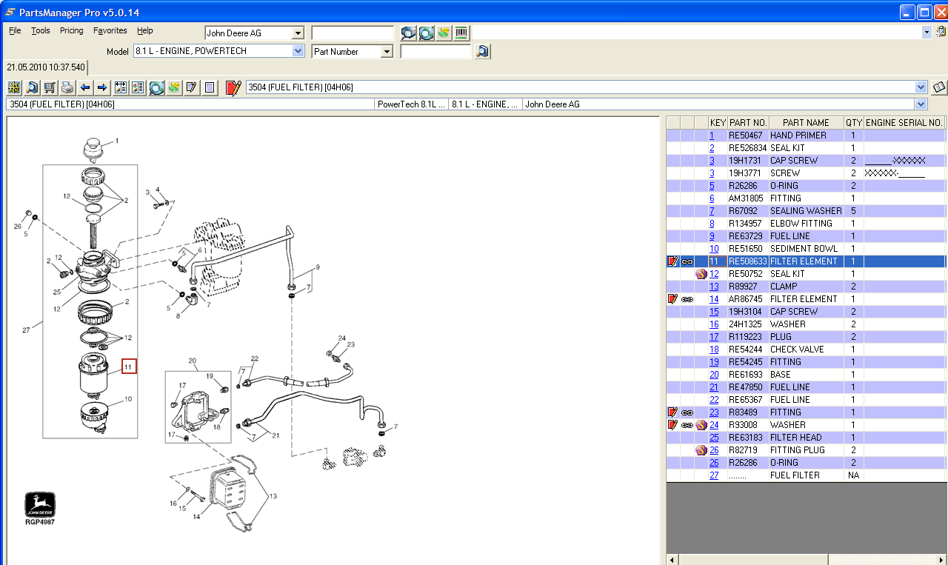This screenshot has height=565, width=948.
Task: Click the red note icon on AR86745 row
Action: pos(673,299)
